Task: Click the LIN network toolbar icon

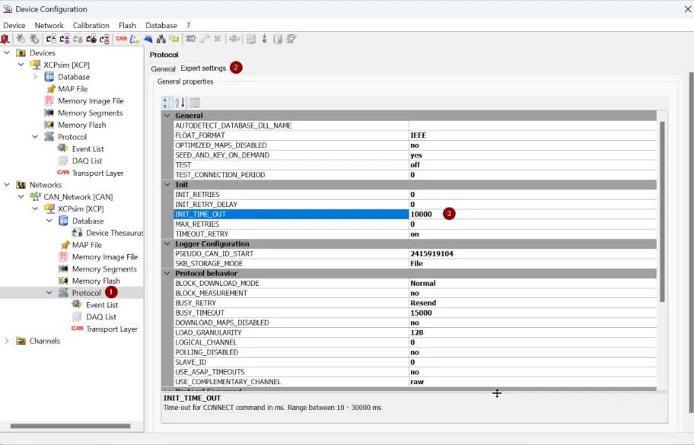Action: click(x=135, y=39)
